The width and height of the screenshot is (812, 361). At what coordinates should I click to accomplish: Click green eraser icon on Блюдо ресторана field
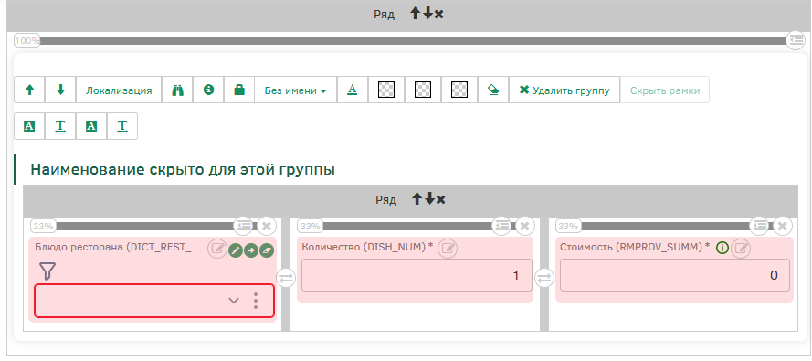(267, 250)
